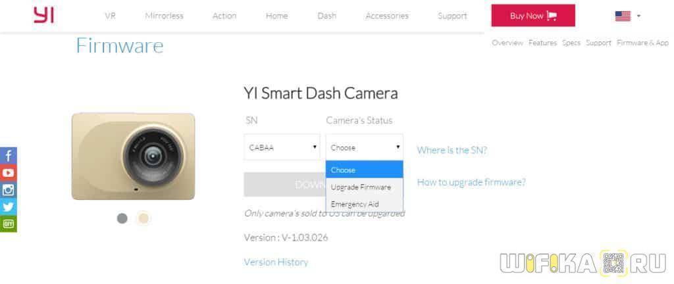Click the dash camera product image
674x284 pixels.
point(134,156)
